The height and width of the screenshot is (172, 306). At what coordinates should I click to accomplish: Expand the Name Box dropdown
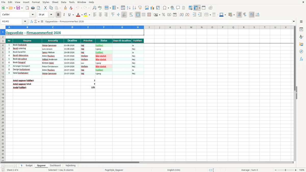pos(25,22)
